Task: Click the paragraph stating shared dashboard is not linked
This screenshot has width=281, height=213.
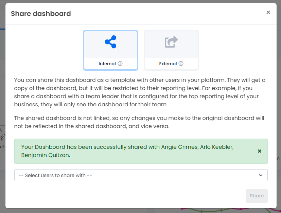Action: coord(139,122)
